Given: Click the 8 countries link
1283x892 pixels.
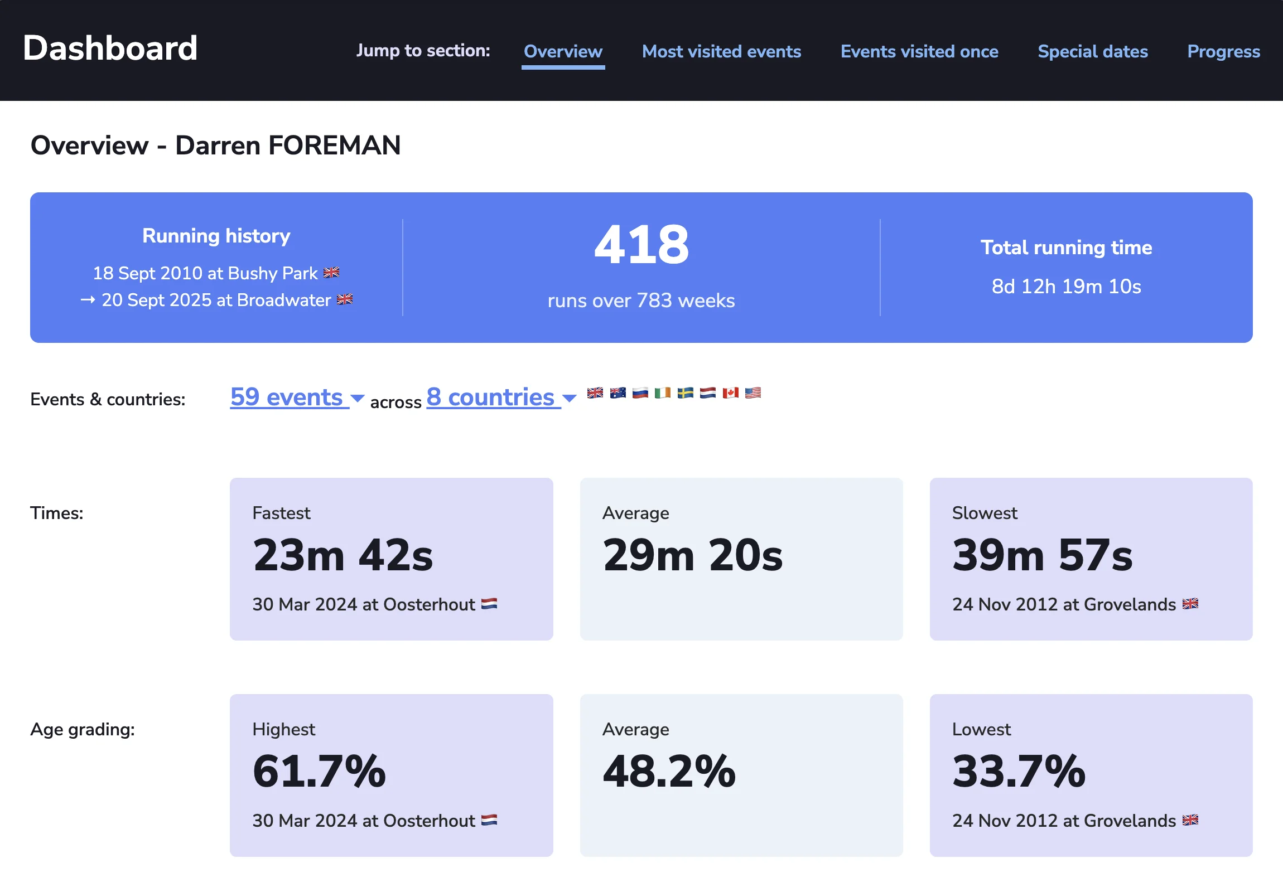Looking at the screenshot, I should click(x=492, y=397).
